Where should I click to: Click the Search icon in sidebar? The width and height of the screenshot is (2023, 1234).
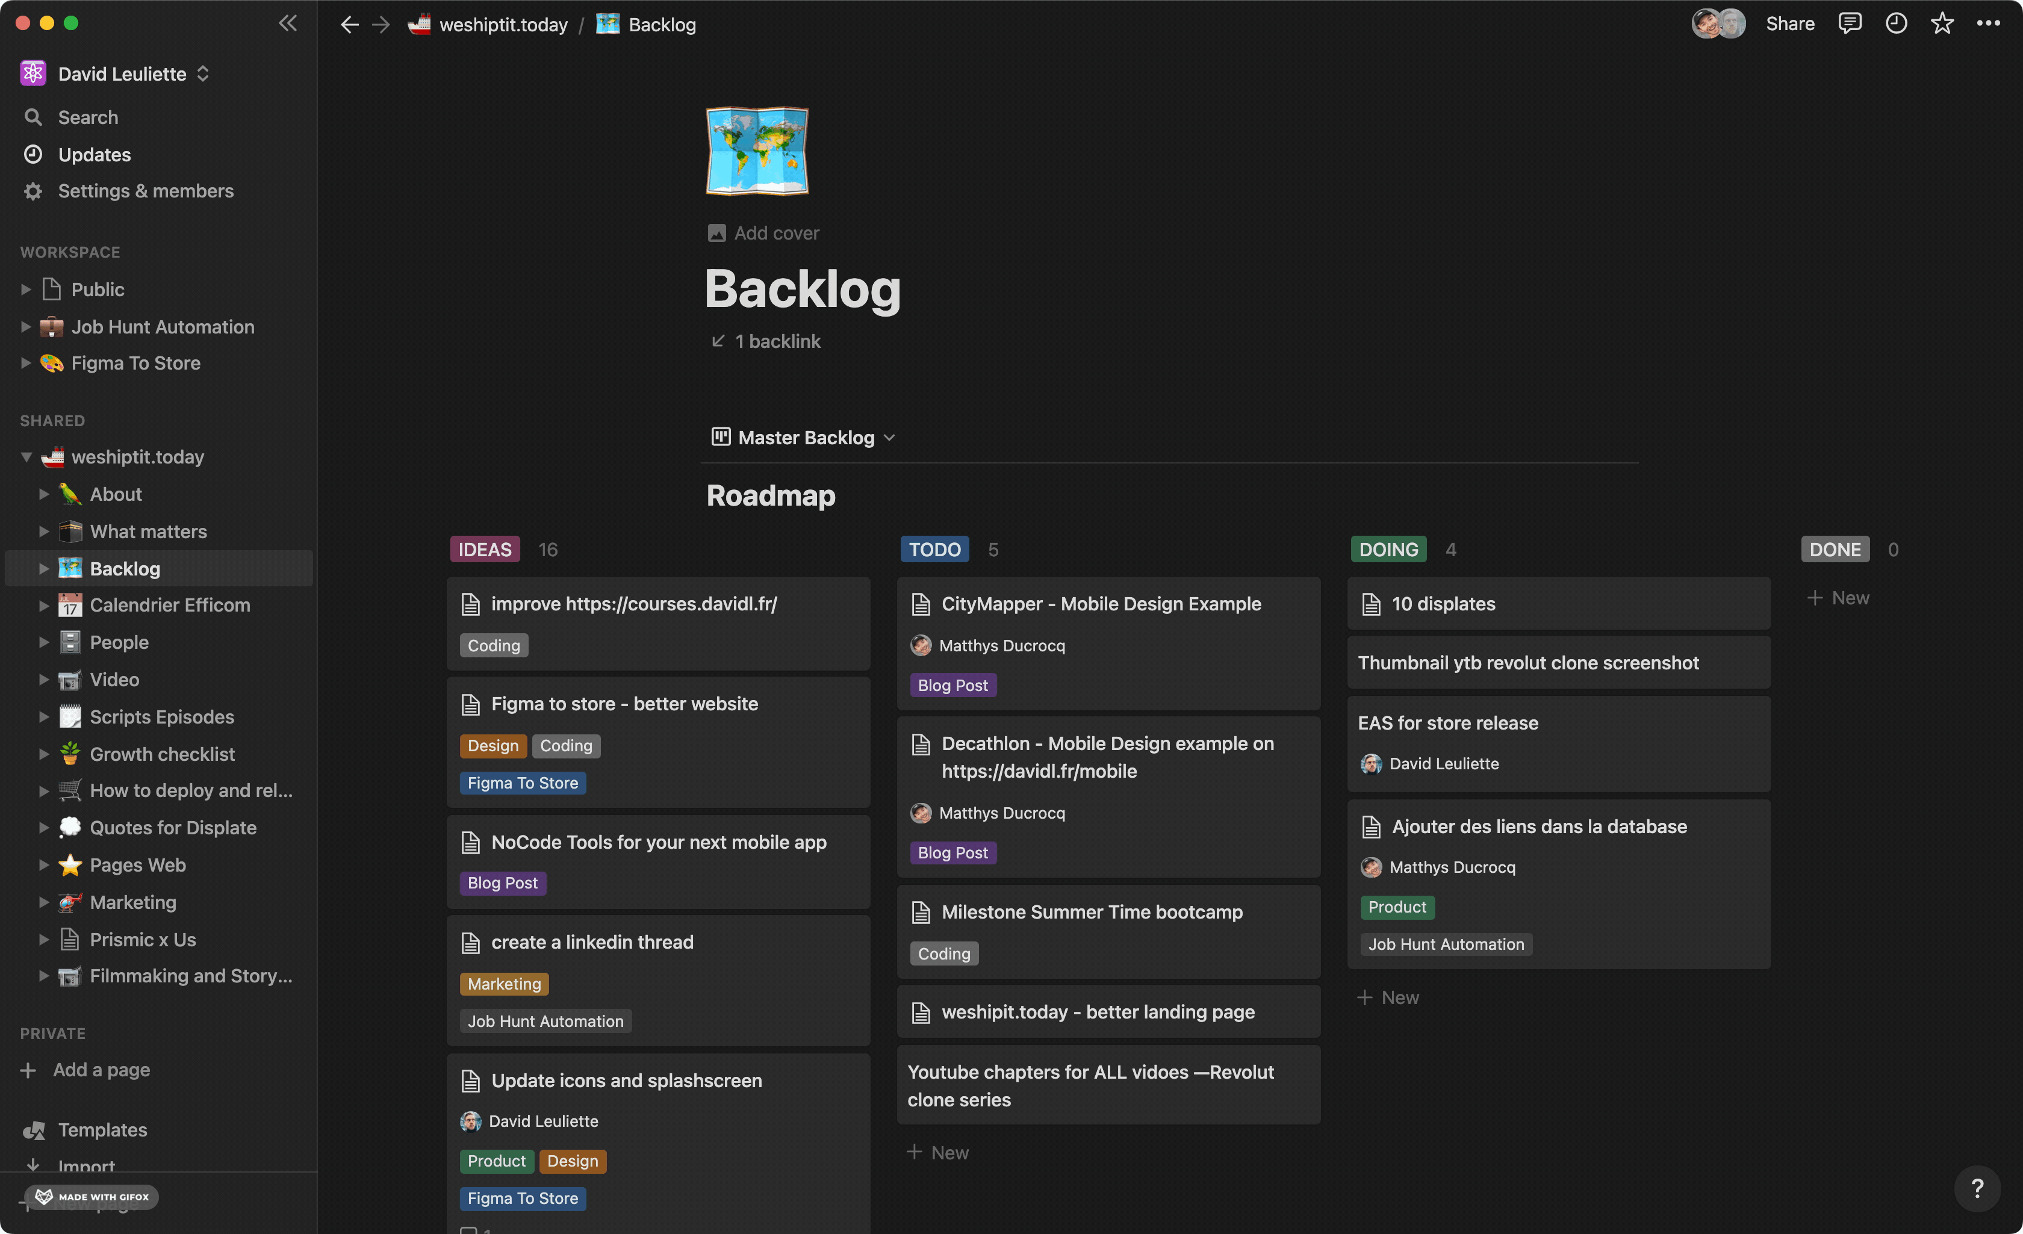[33, 117]
